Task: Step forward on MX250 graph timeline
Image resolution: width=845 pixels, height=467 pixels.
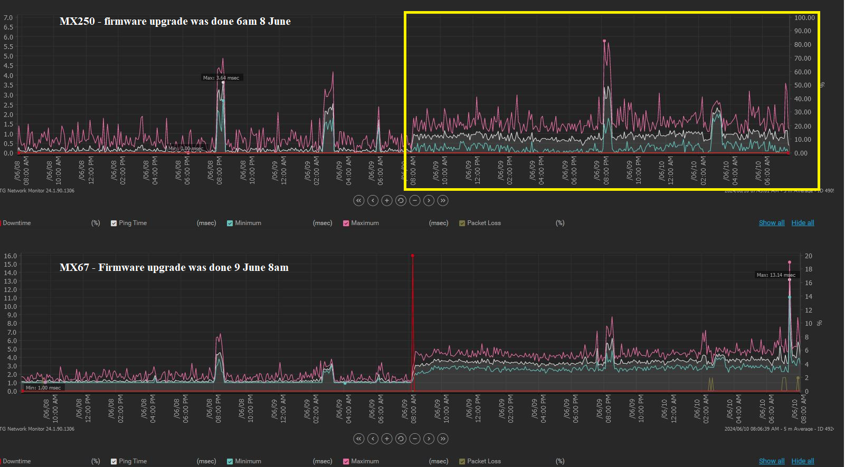Action: coord(429,200)
